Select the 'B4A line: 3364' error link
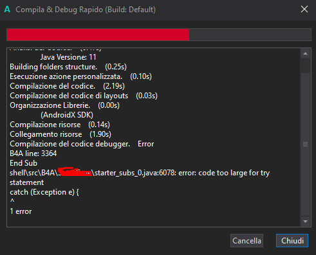Viewport: 316px width, 255px height. (x=33, y=154)
